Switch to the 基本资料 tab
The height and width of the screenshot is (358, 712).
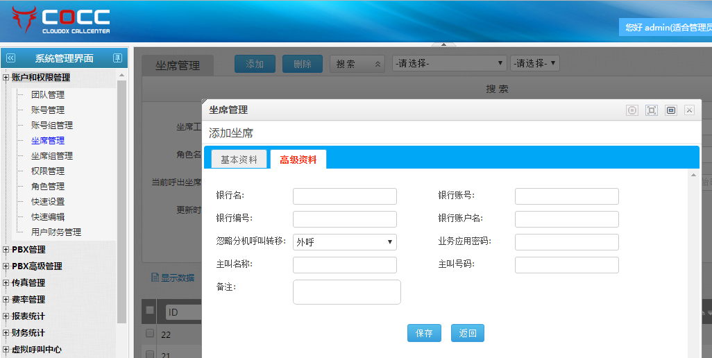click(239, 160)
